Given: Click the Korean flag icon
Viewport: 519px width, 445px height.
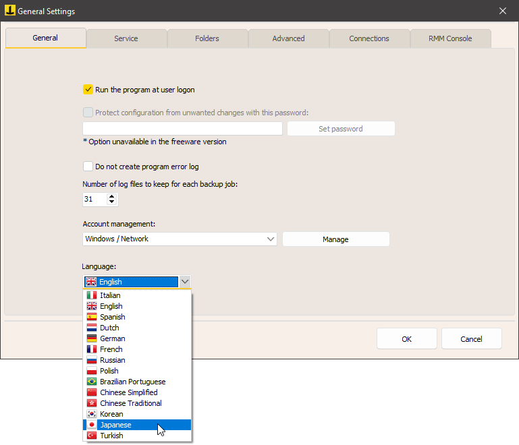Looking at the screenshot, I should [x=92, y=414].
